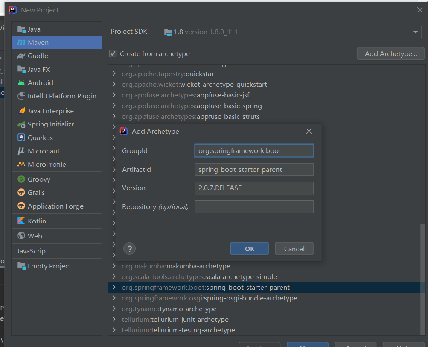
Task: Click the Java FX folder icon
Action: (x=21, y=69)
